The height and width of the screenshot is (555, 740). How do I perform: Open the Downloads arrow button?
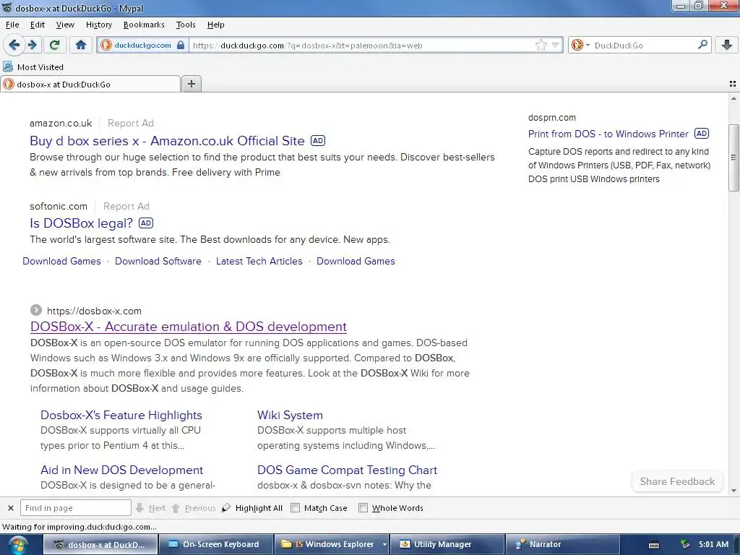tap(727, 46)
